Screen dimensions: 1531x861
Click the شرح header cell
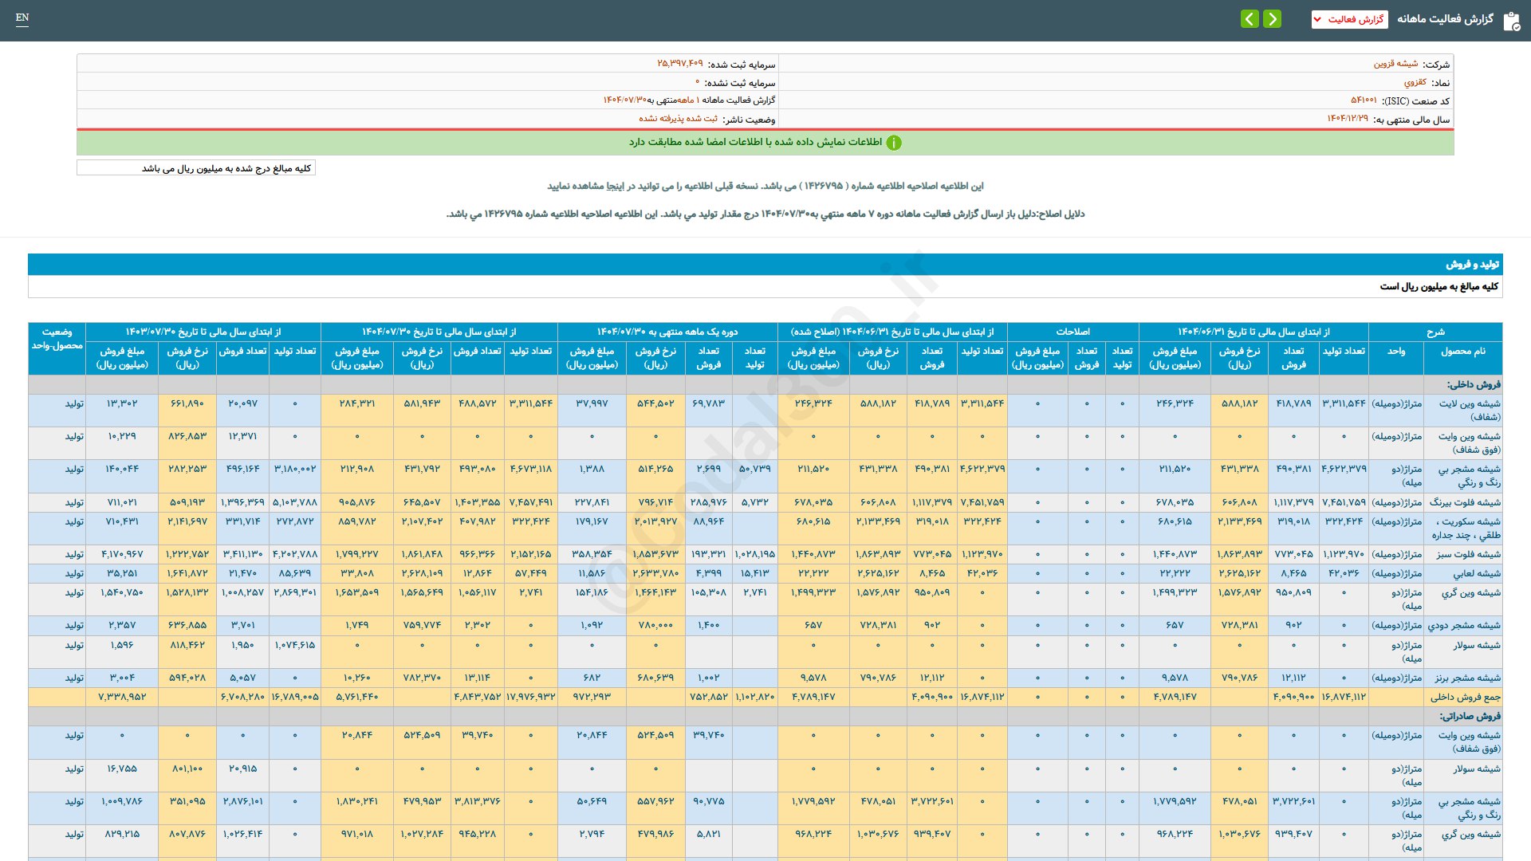coord(1435,332)
